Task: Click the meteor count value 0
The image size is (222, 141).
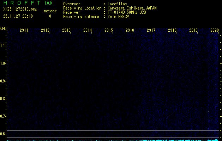Action: tap(50, 16)
